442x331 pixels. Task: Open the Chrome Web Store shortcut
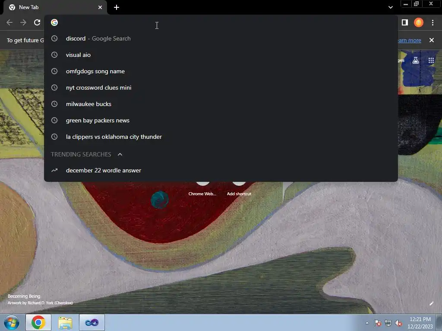[x=202, y=189]
